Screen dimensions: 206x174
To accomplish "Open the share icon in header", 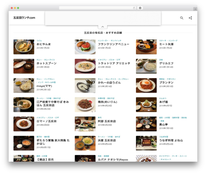I will [x=190, y=18].
